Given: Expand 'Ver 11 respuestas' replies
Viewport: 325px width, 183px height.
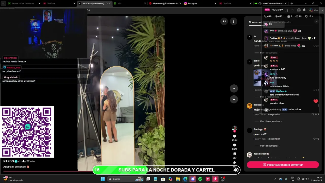Looking at the screenshot, I should coord(271,121).
